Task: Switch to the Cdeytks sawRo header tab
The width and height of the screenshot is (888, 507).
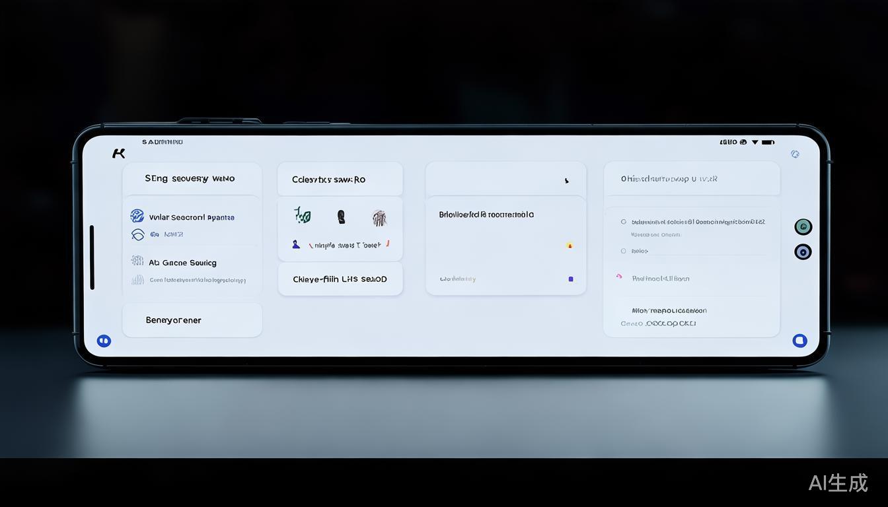Action: point(329,180)
